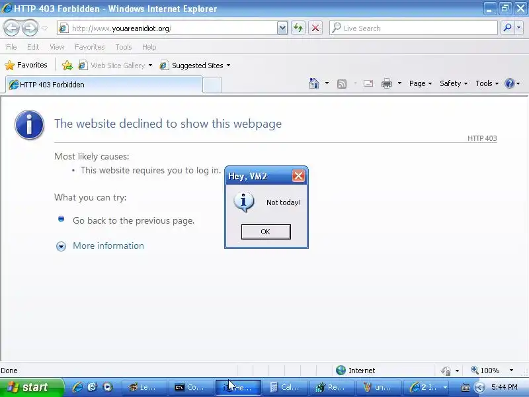Open the File menu
529x397 pixels.
pyautogui.click(x=11, y=47)
